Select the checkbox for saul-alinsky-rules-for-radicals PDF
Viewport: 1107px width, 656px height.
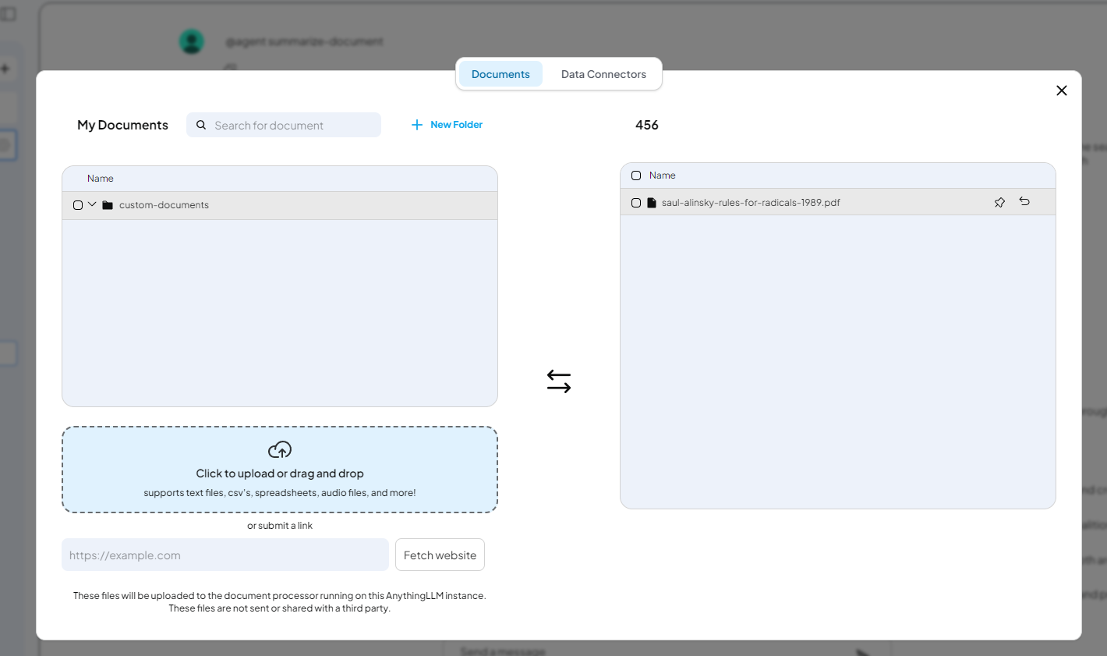click(635, 202)
